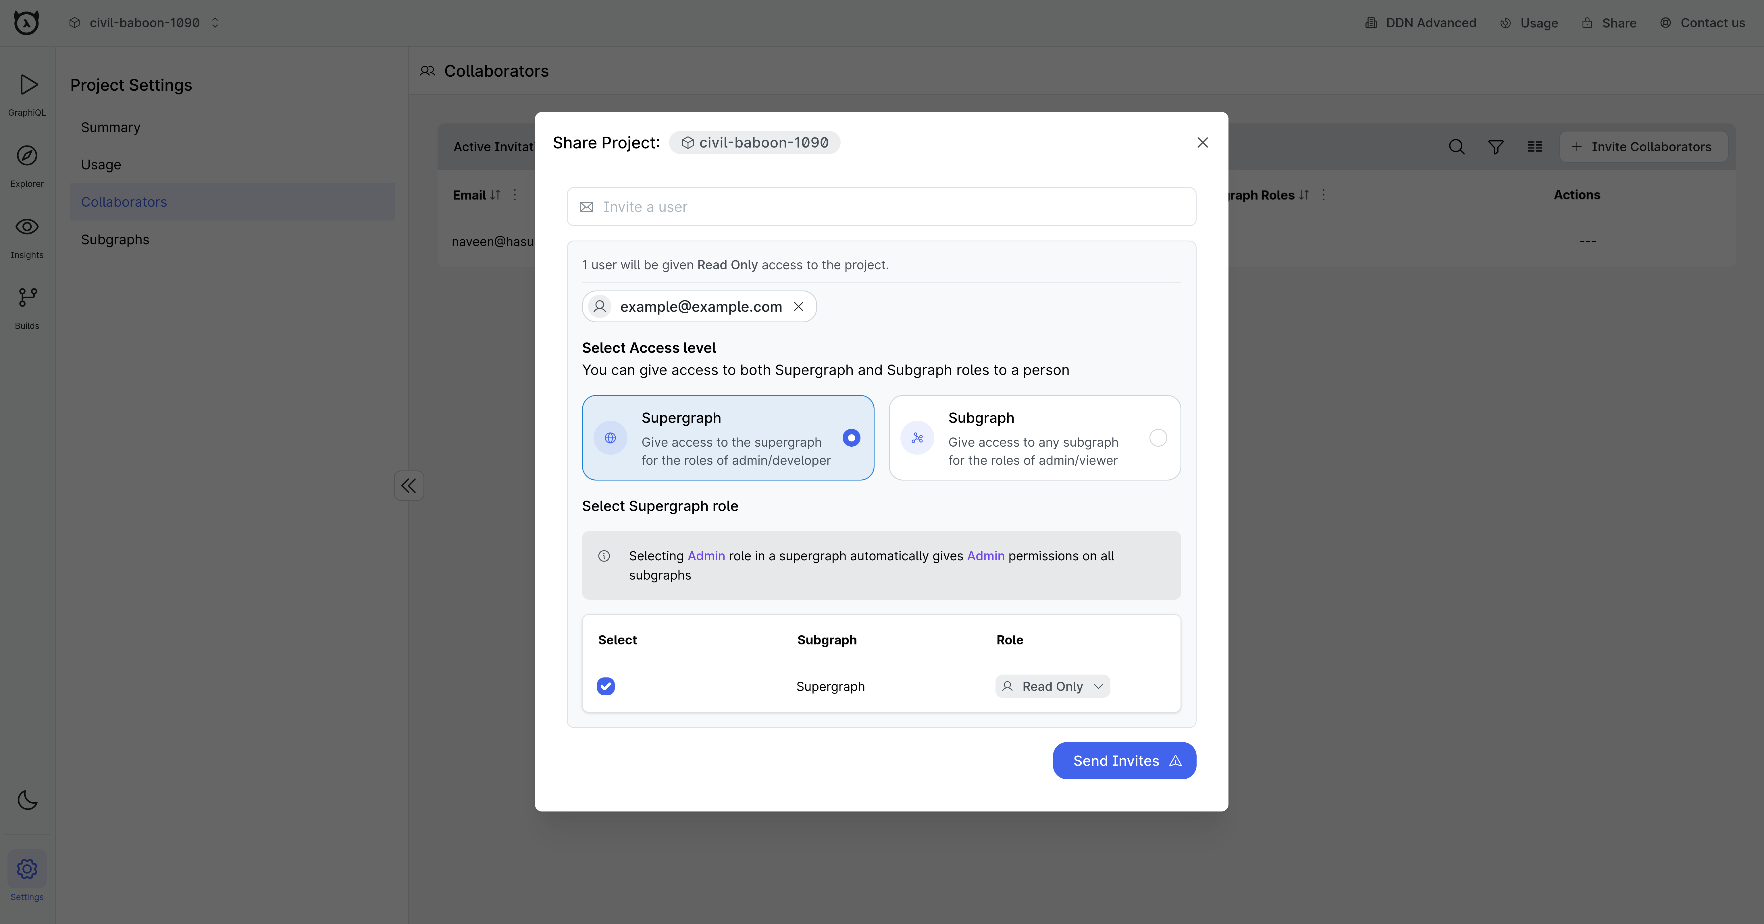Click the column layout icon
This screenshot has height=924, width=1764.
click(x=1535, y=147)
